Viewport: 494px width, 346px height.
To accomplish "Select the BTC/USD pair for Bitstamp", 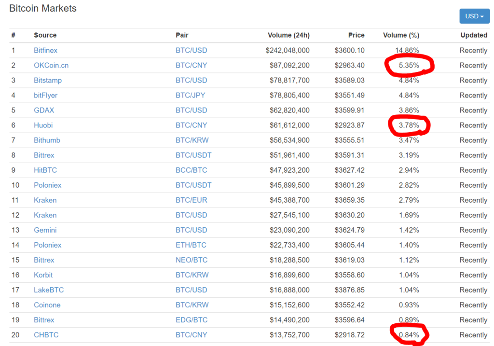I will tap(191, 81).
